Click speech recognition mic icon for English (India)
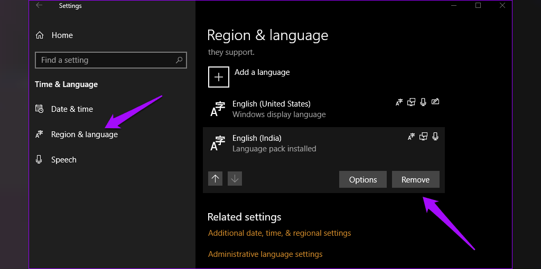Image resolution: width=541 pixels, height=269 pixels. (435, 137)
